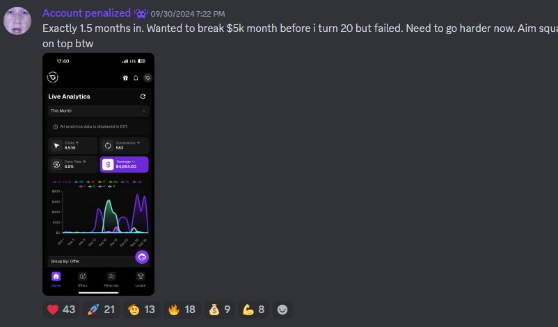Click the notification bell icon
Screen dimensions: 558x327
pos(136,78)
